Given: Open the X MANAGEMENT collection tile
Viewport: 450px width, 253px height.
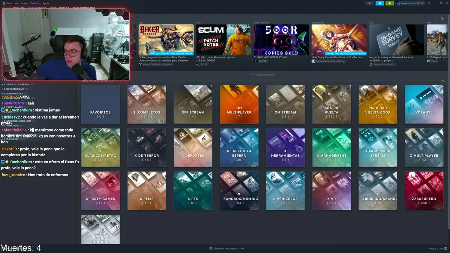Looking at the screenshot, I should tap(332, 148).
